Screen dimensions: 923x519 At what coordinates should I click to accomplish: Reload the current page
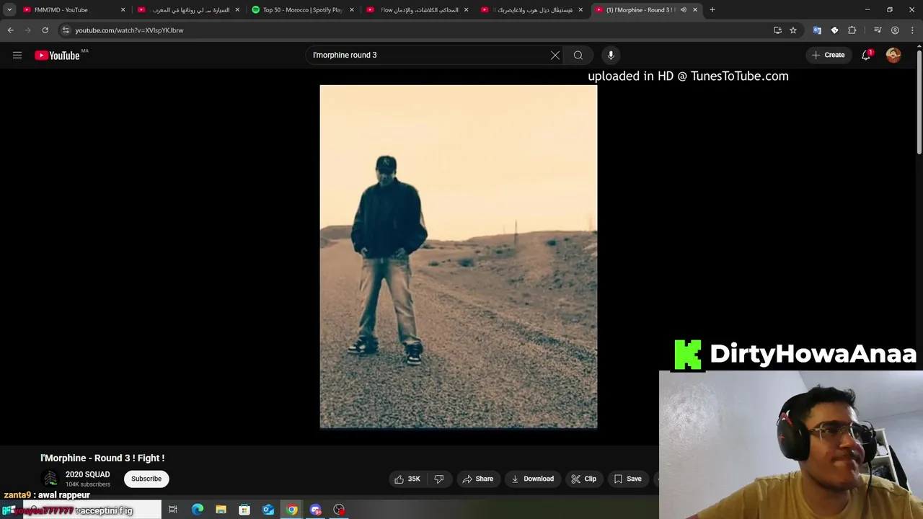pos(45,30)
